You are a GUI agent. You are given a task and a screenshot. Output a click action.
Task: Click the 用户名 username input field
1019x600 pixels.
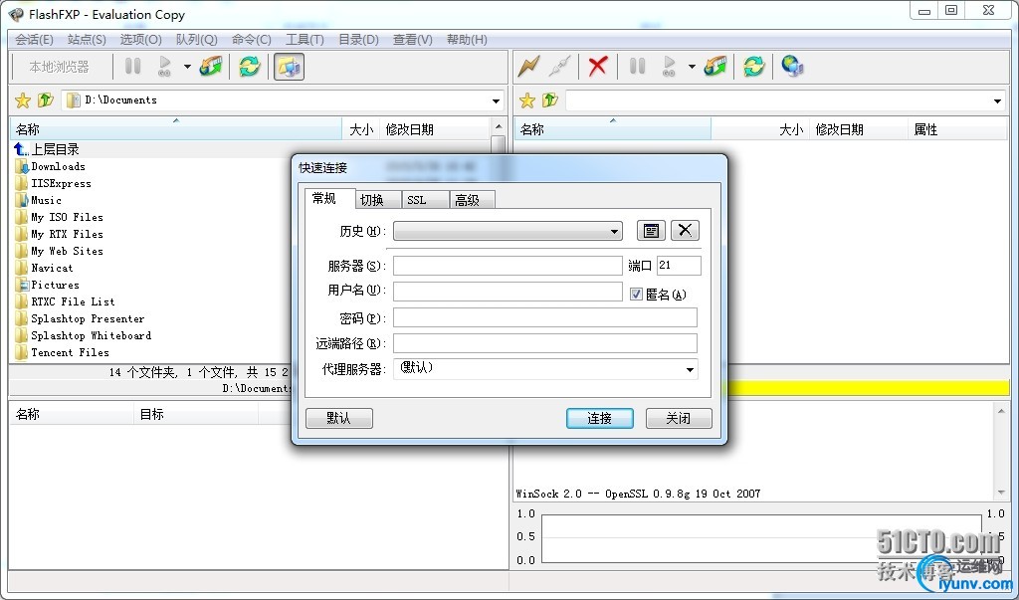pyautogui.click(x=508, y=291)
